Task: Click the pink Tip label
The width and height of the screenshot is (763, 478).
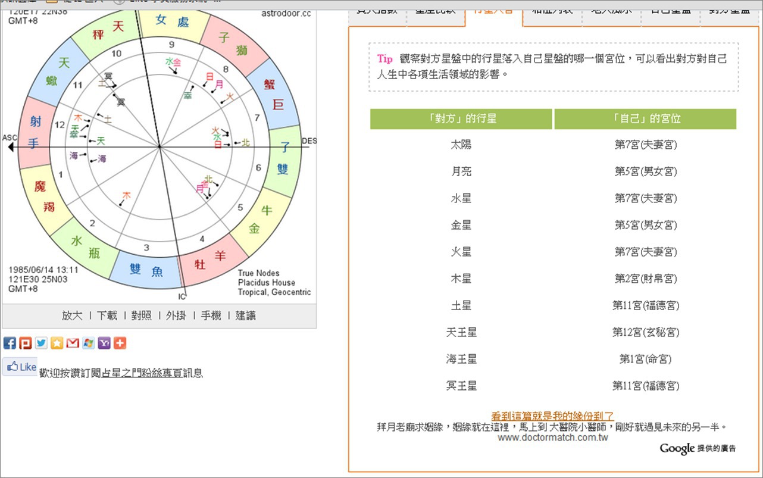Action: [x=385, y=59]
